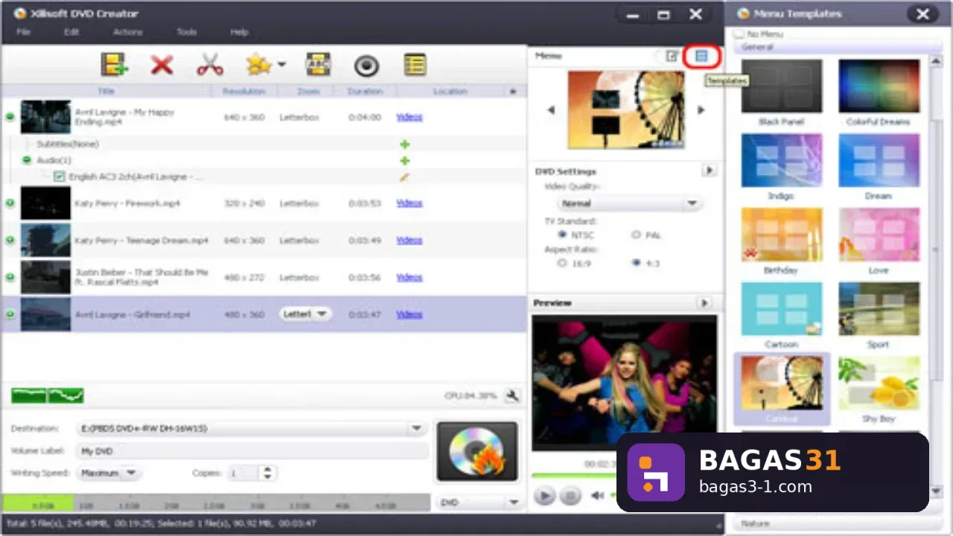Click the Edit Menu pencil icon
The width and height of the screenshot is (953, 536).
672,56
